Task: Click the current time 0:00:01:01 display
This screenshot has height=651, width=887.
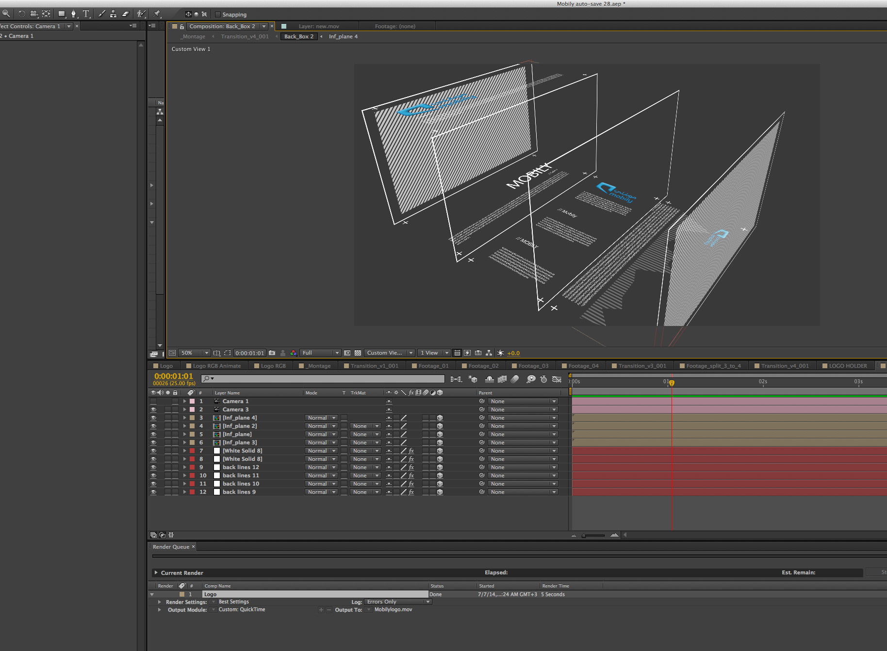Action: pos(174,376)
